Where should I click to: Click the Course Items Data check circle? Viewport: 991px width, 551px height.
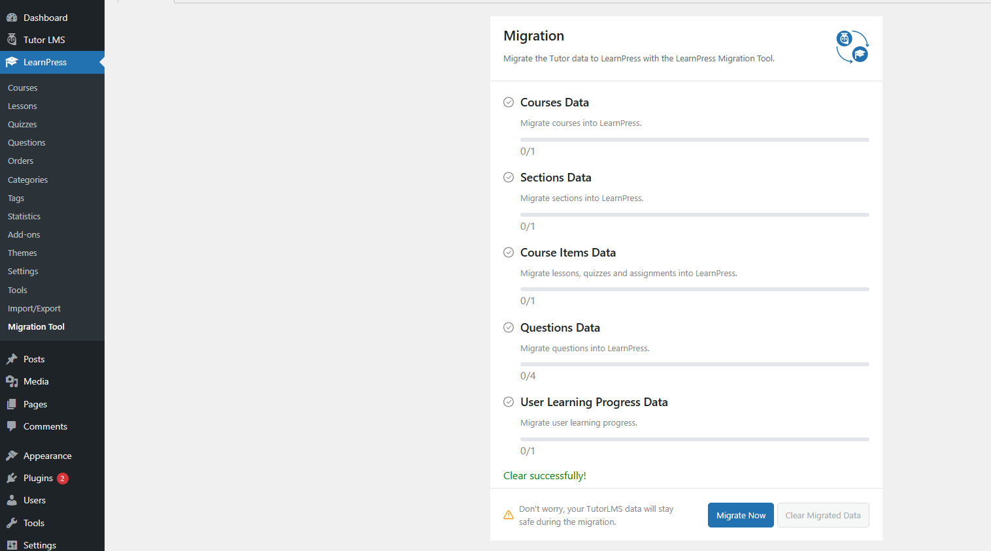tap(509, 252)
